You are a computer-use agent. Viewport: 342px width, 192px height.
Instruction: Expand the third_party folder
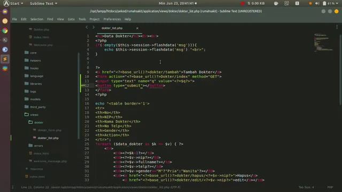pyautogui.click(x=38, y=107)
